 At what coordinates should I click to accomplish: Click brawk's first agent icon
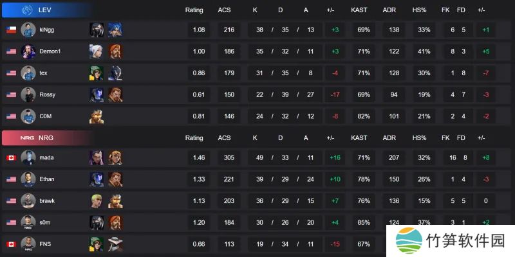pos(97,200)
